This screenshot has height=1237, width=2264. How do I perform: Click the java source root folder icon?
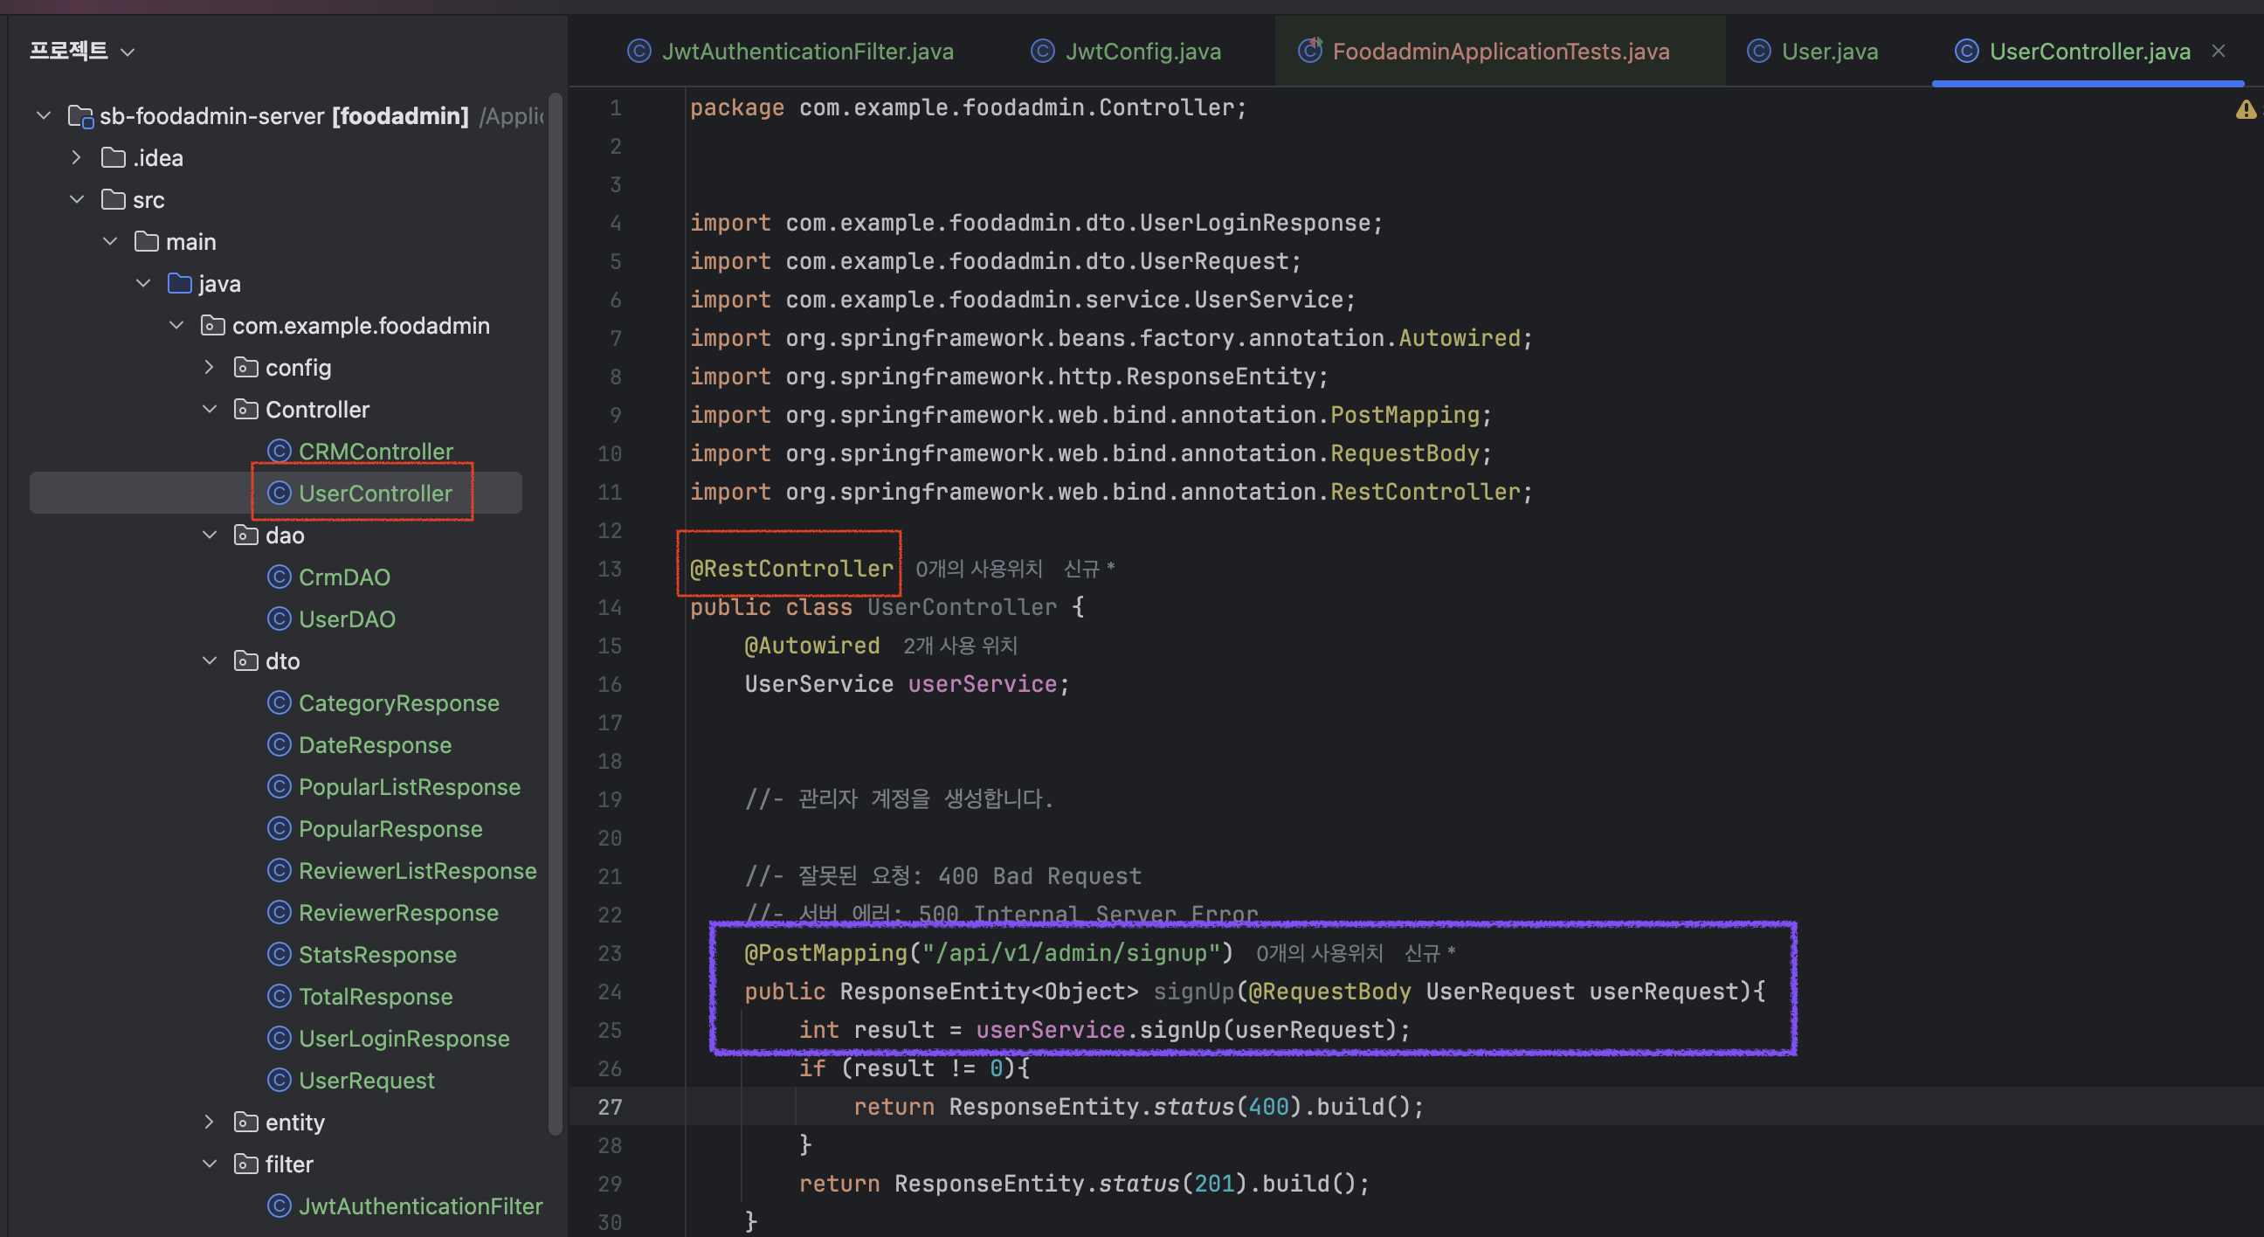pyautogui.click(x=179, y=283)
